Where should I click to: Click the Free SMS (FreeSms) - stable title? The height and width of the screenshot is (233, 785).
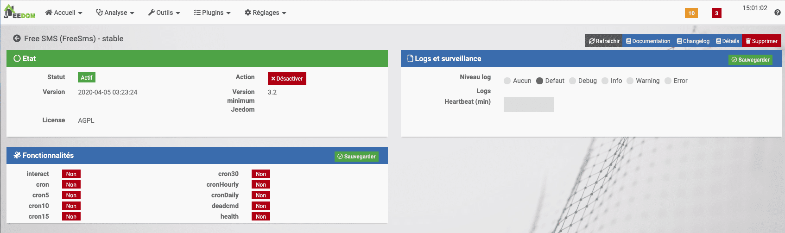click(x=74, y=38)
